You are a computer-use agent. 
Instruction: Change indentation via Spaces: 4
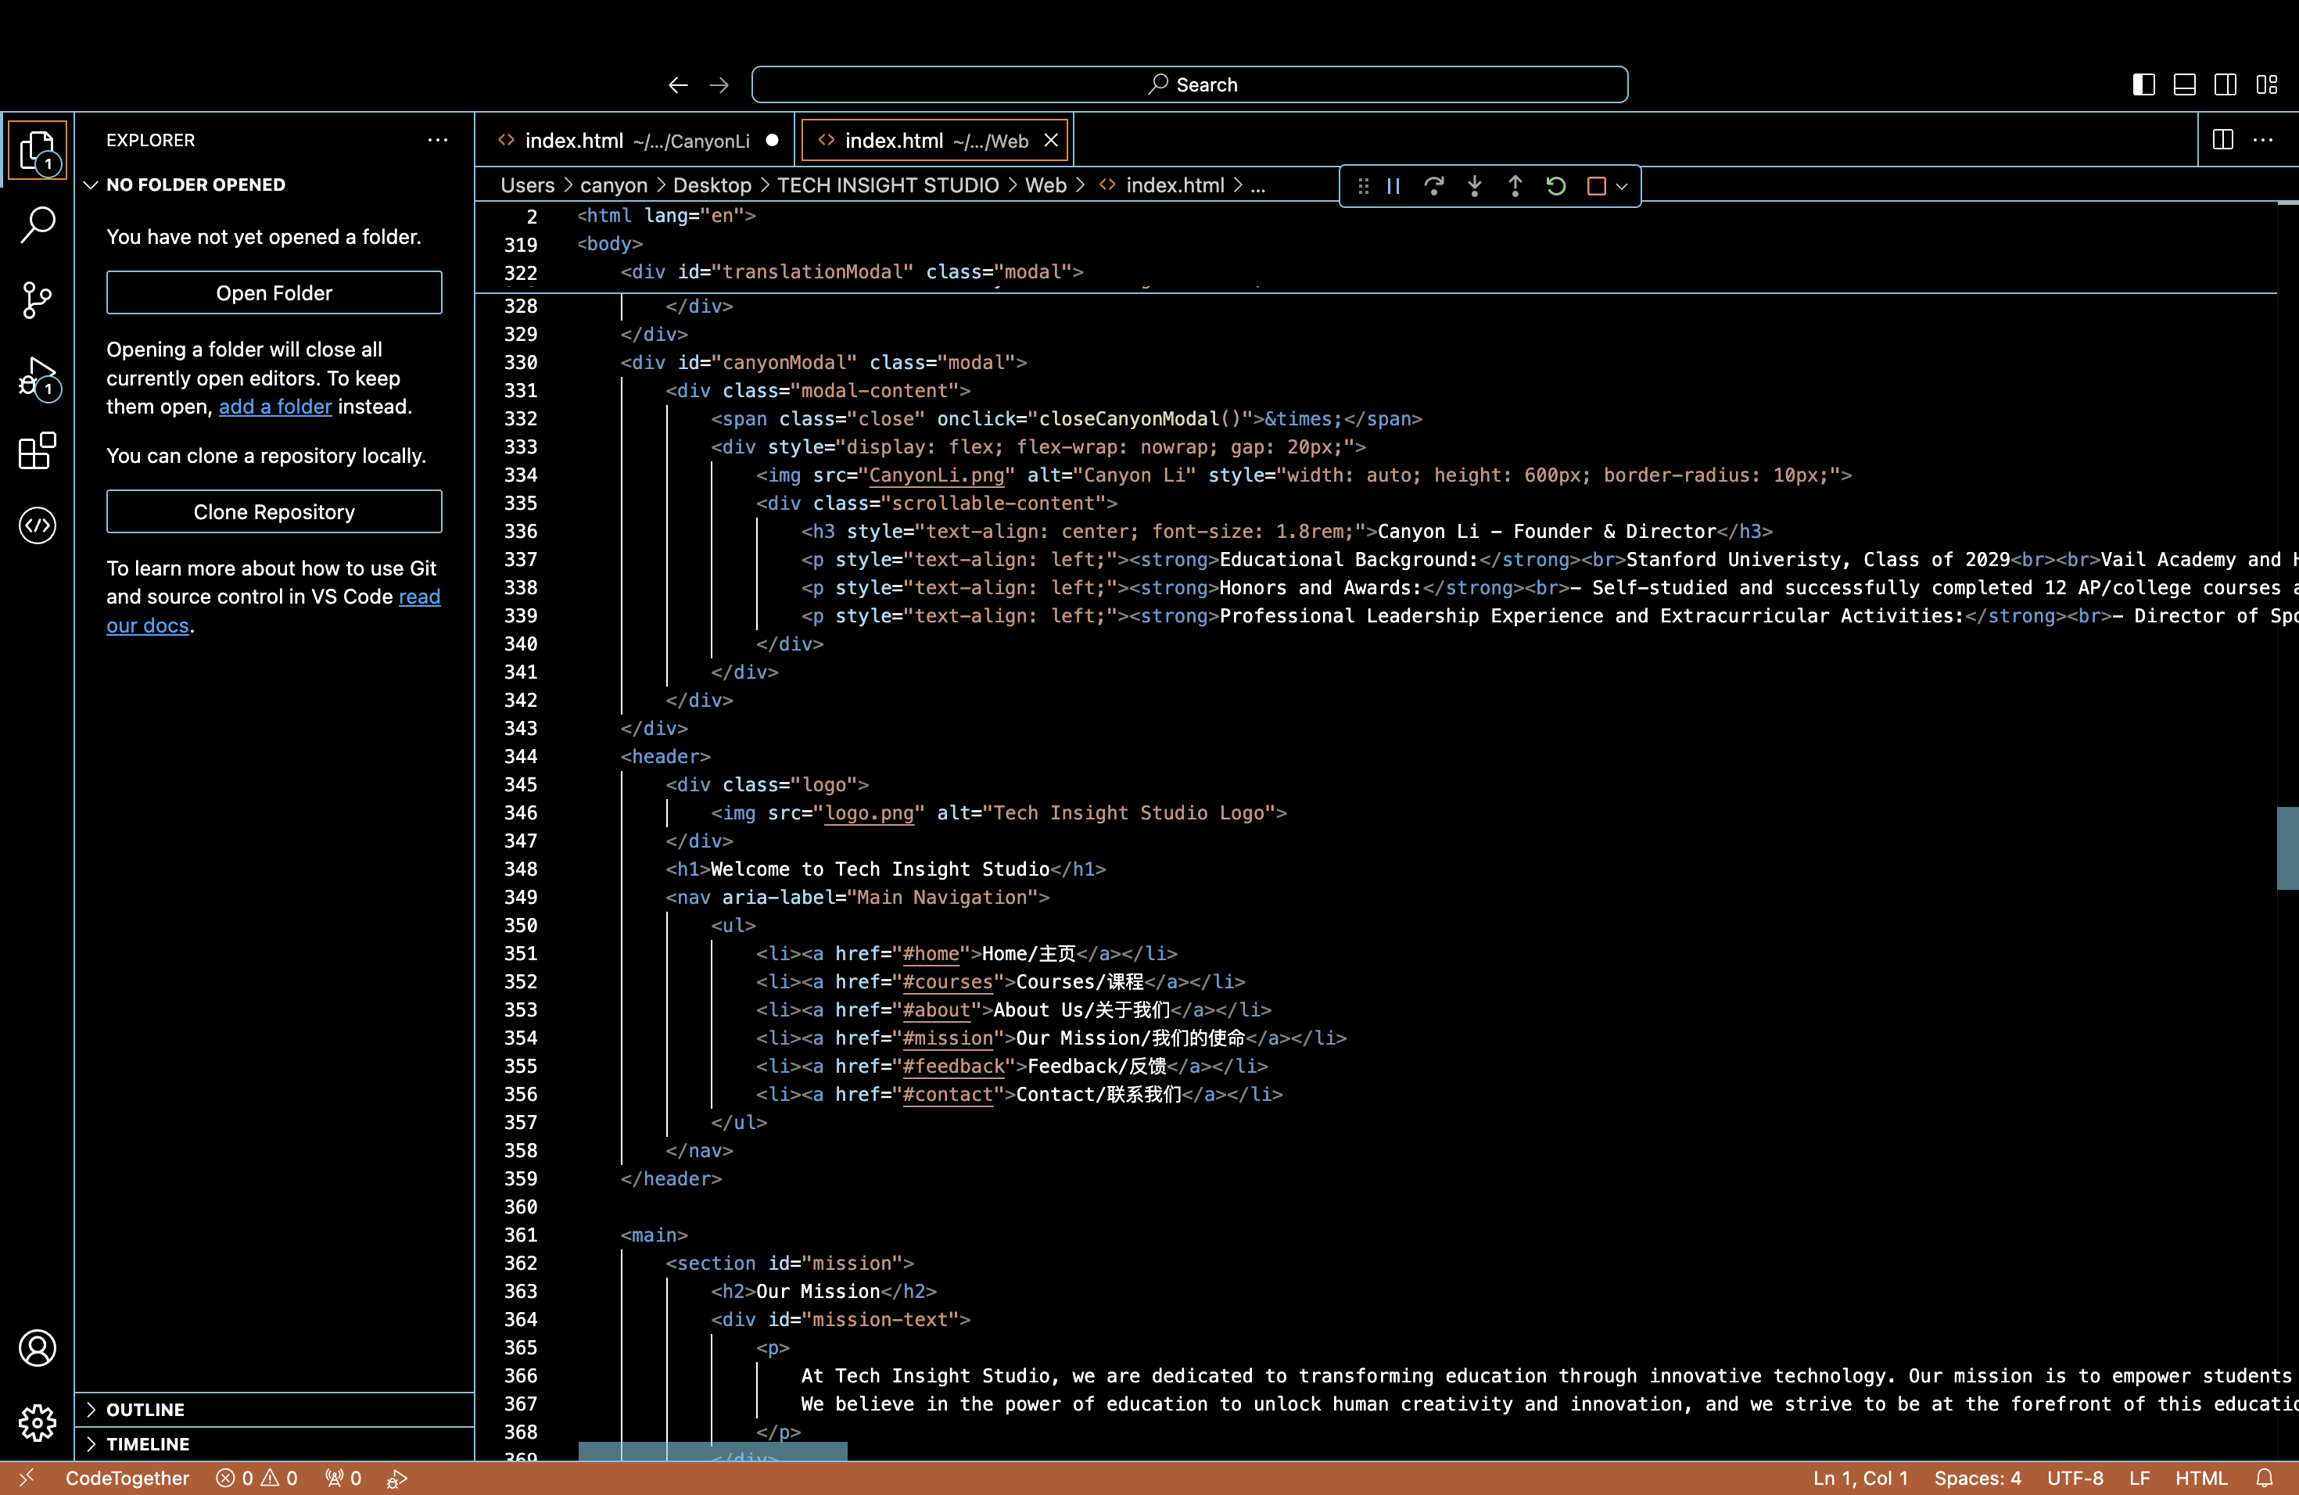[1978, 1478]
